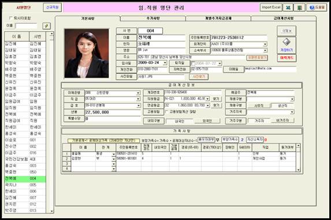Click the 이메일 input field
The height and width of the screenshot is (220, 331).
coord(270,69)
